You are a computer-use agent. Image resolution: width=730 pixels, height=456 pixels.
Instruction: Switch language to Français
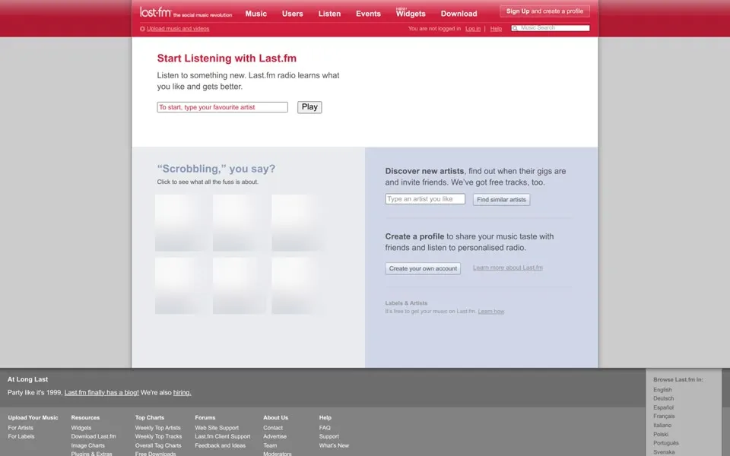664,416
